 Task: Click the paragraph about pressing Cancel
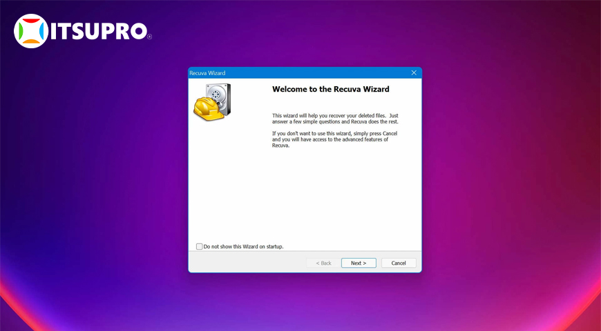[x=334, y=140]
